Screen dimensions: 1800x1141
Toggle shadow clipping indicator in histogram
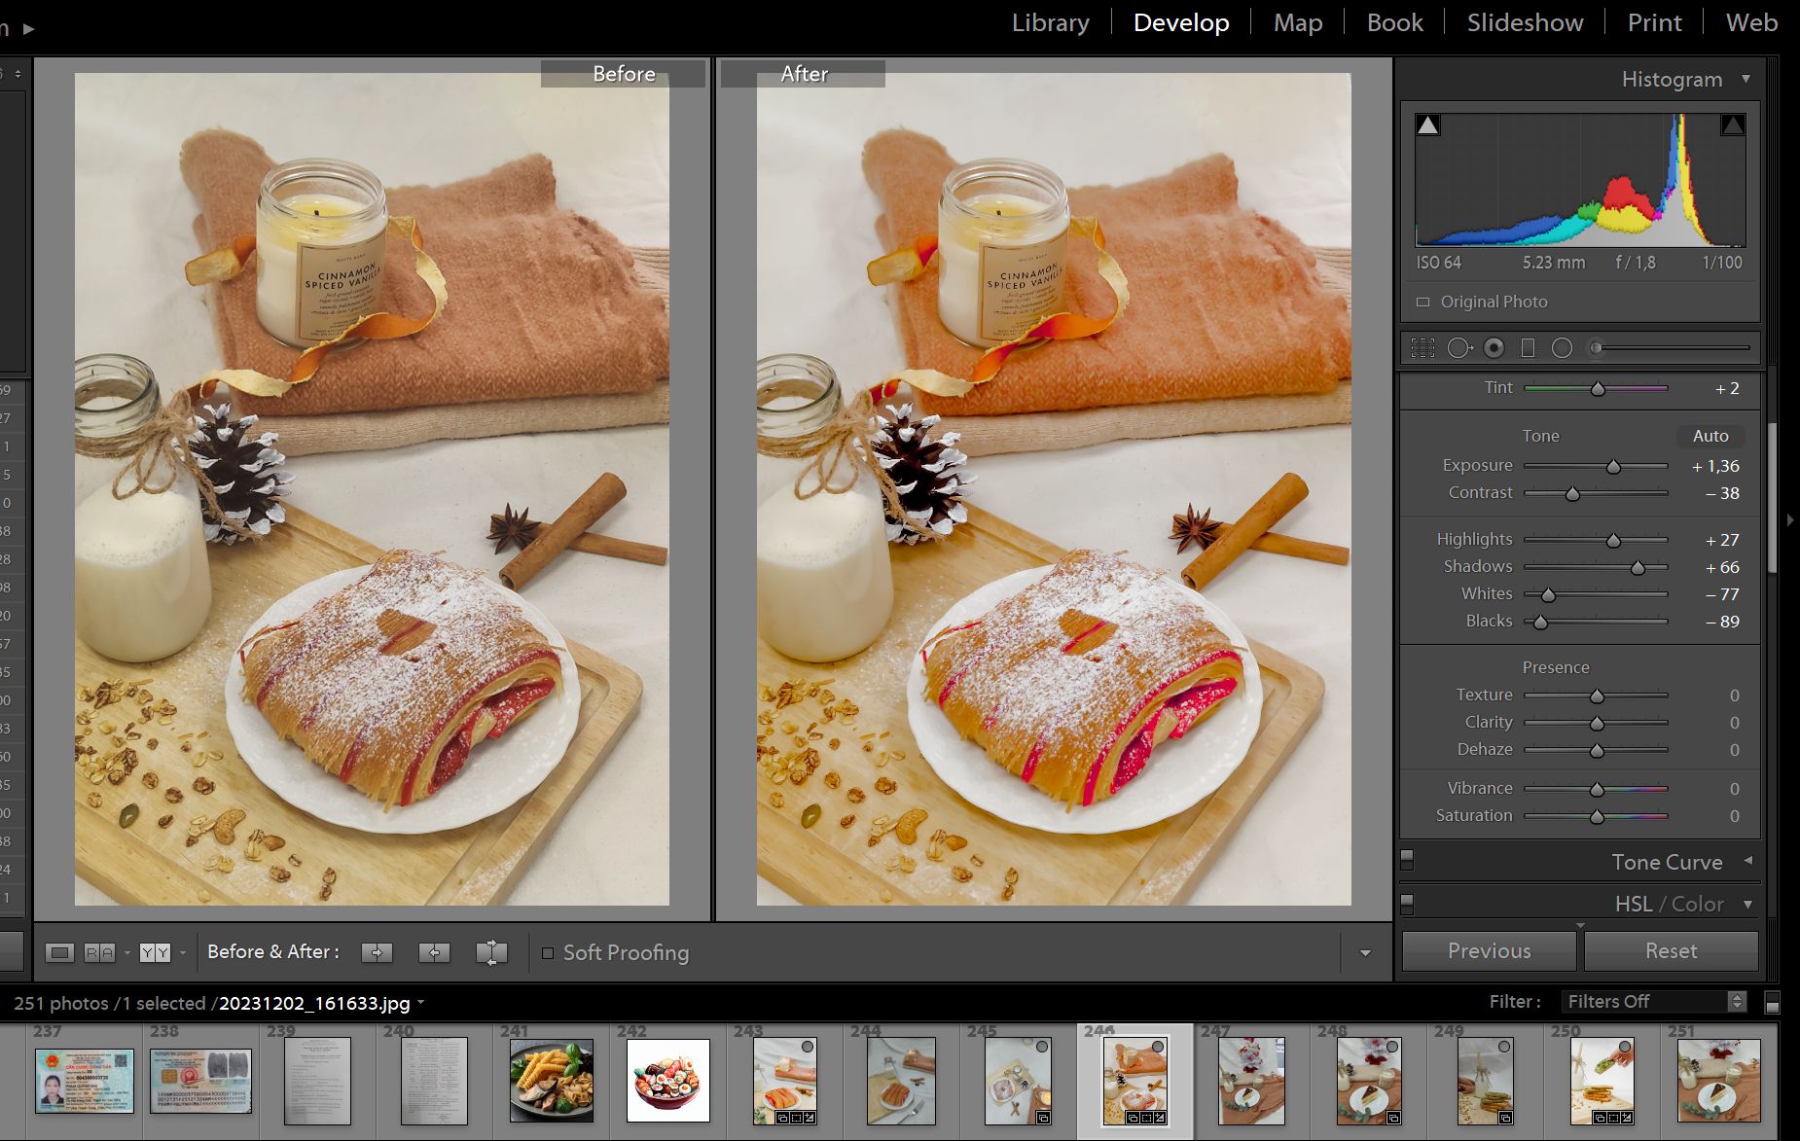coord(1427,125)
